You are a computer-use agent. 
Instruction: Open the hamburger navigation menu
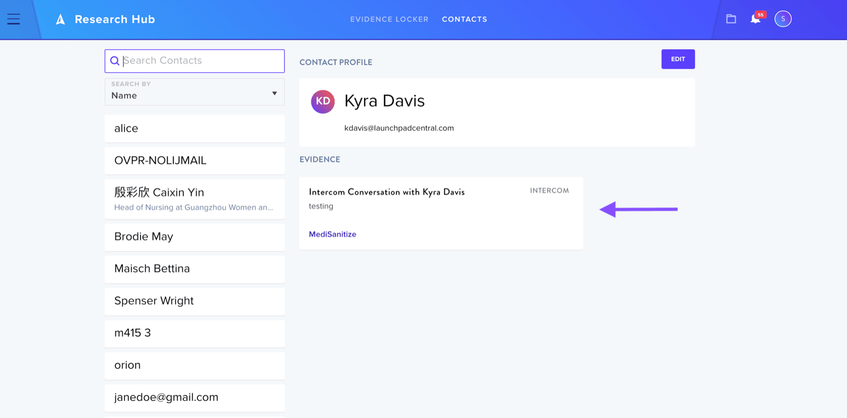(x=14, y=19)
